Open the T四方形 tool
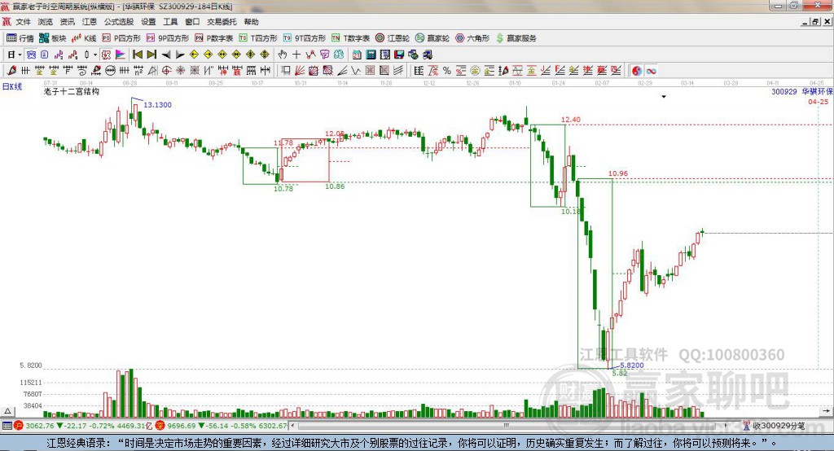 pyautogui.click(x=258, y=38)
